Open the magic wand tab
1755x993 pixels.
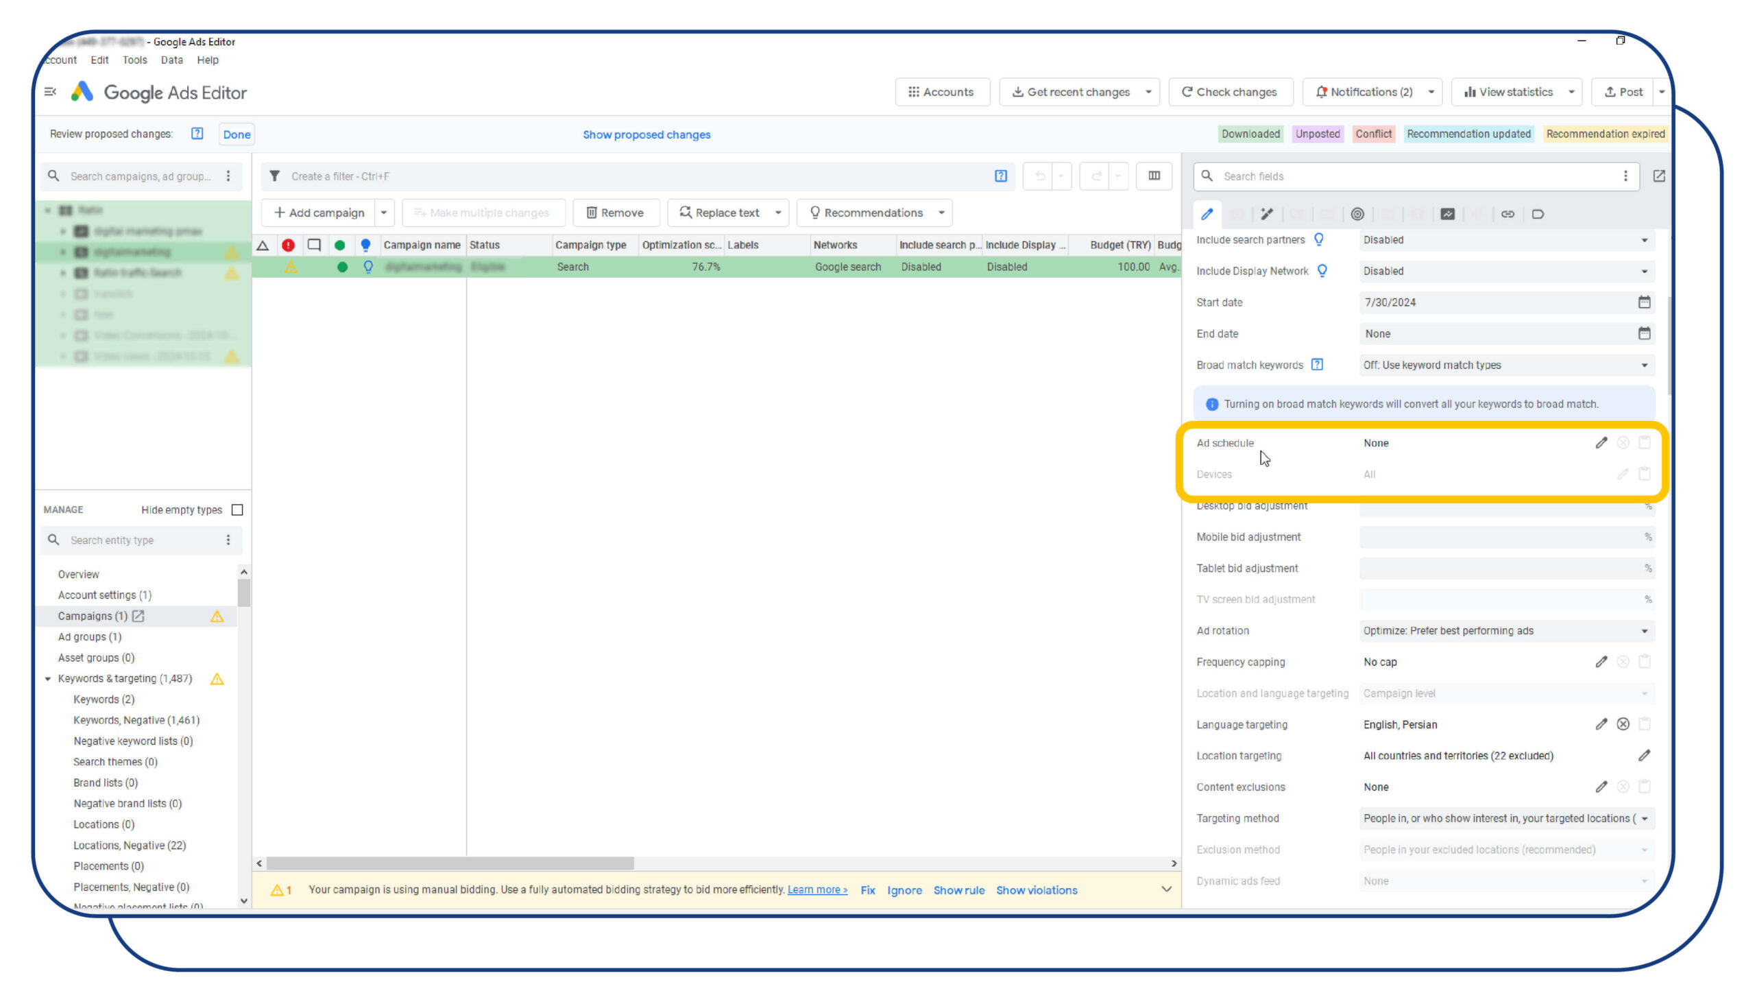tap(1267, 214)
